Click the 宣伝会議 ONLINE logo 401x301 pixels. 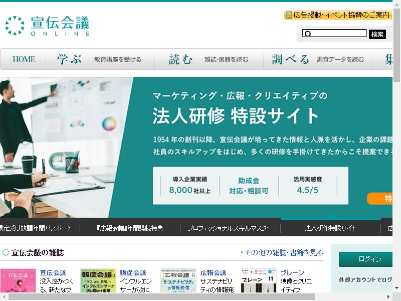click(47, 26)
